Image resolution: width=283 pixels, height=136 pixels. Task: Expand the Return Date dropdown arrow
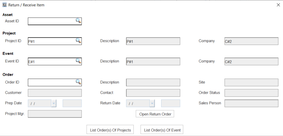point(152,103)
